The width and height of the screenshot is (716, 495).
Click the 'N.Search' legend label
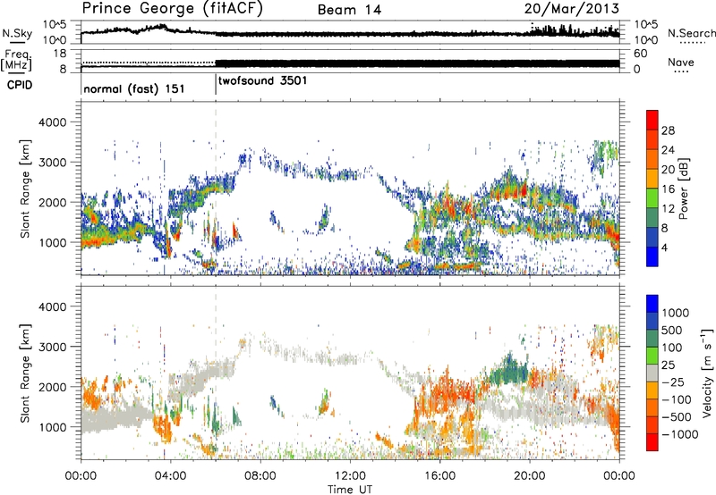point(691,33)
